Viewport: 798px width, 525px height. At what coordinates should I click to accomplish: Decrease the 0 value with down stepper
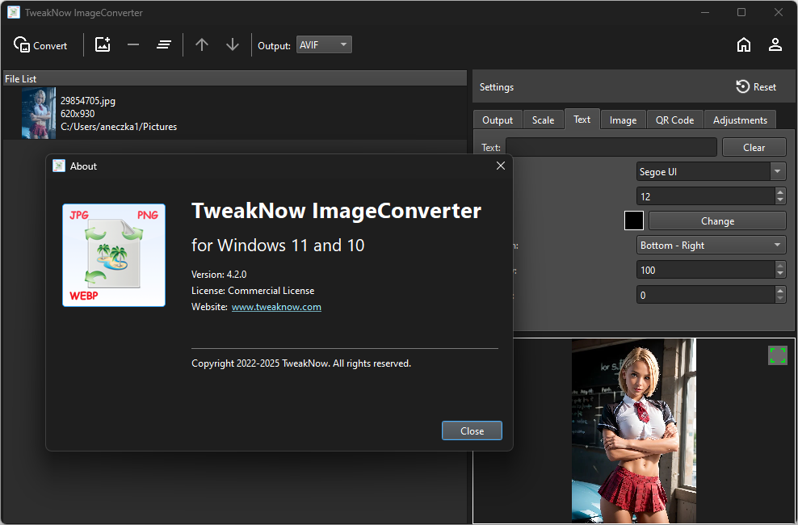pyautogui.click(x=780, y=299)
